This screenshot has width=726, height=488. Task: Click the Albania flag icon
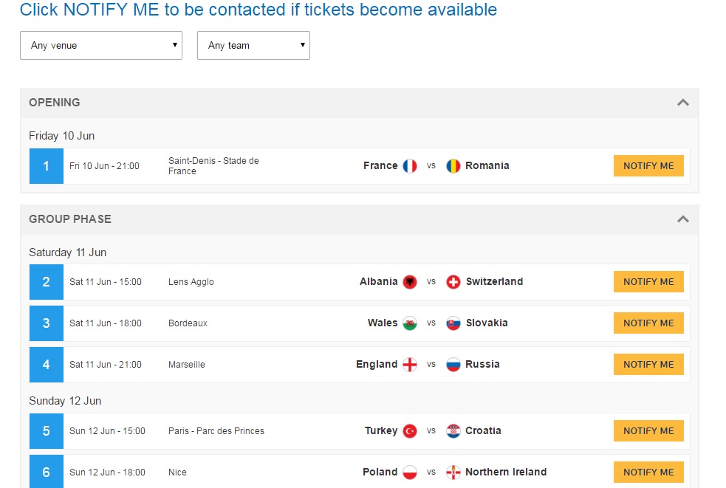(410, 281)
